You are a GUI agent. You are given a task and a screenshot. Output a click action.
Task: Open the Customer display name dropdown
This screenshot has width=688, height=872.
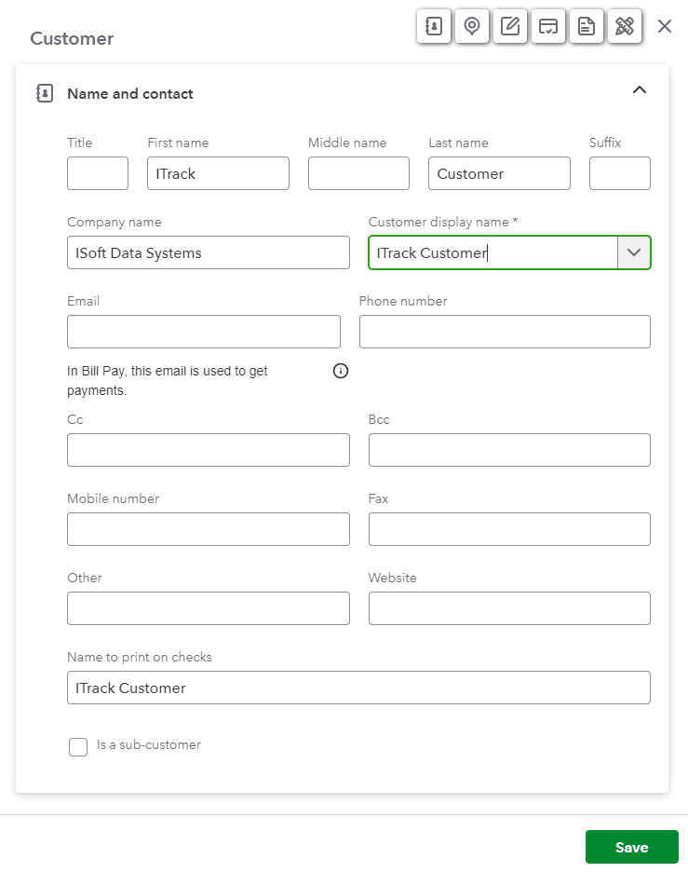[634, 252]
